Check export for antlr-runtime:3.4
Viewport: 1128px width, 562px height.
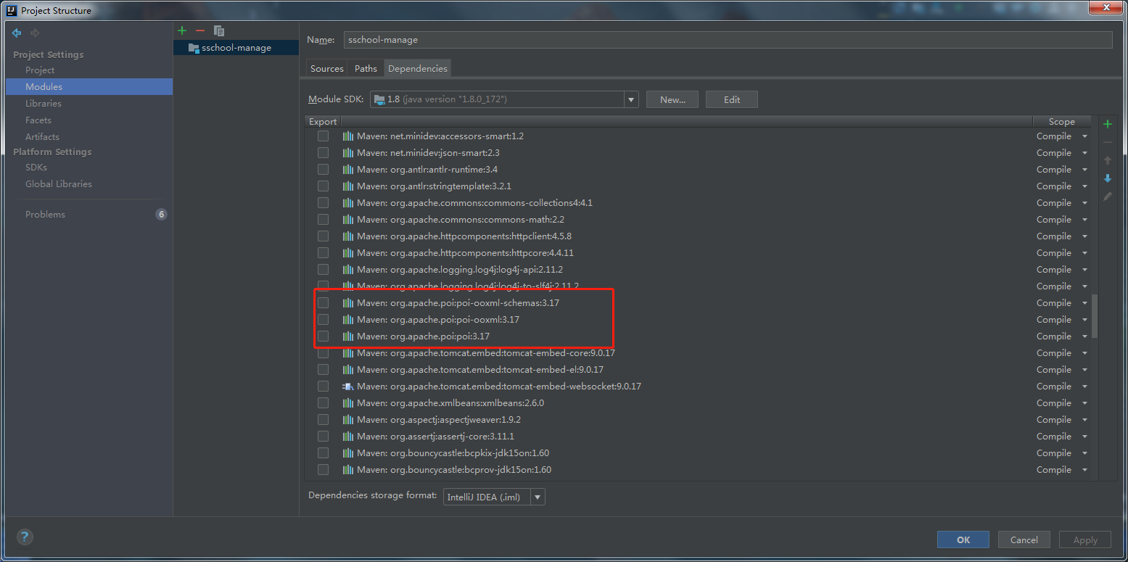(323, 170)
